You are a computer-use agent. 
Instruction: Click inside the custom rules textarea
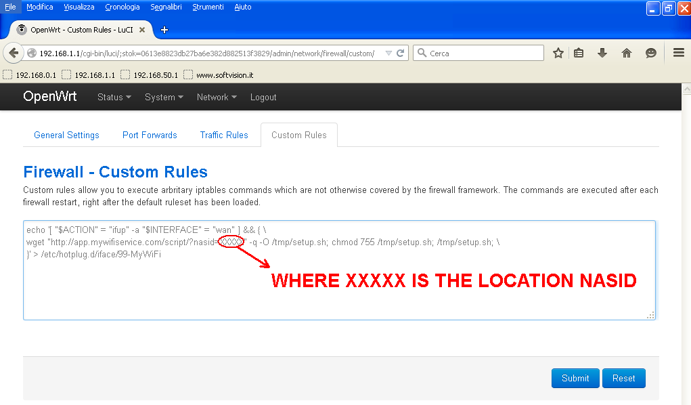(x=339, y=270)
